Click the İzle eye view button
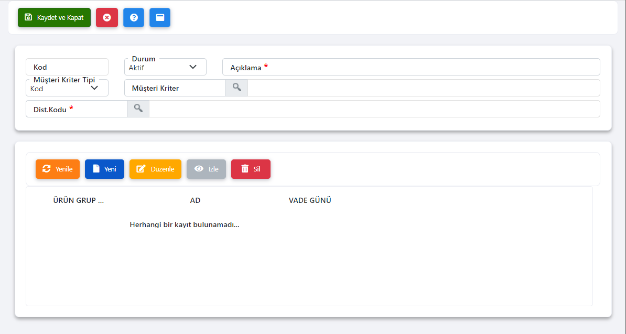The height and width of the screenshot is (334, 626). point(206,169)
